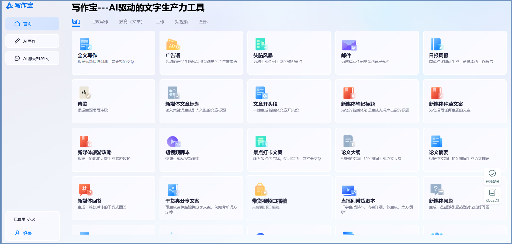
Task: Click the 带货视频口播稿 card title
Action: coord(270,201)
